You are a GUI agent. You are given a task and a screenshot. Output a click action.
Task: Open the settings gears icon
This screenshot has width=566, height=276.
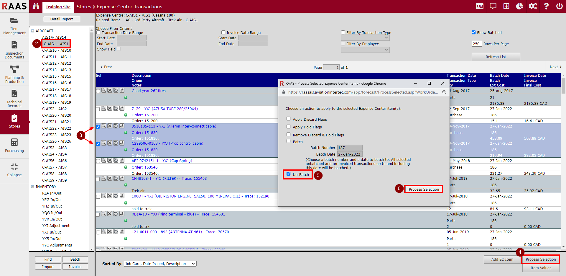point(533,6)
